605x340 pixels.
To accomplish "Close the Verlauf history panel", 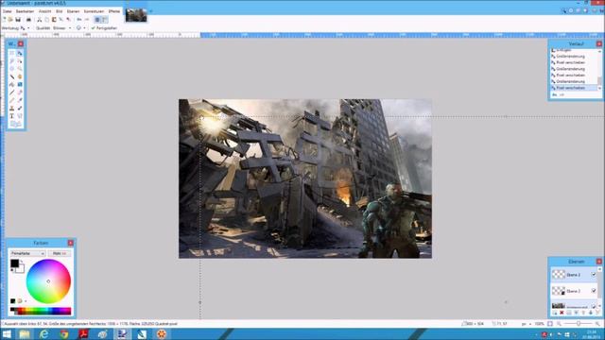I will coord(598,44).
